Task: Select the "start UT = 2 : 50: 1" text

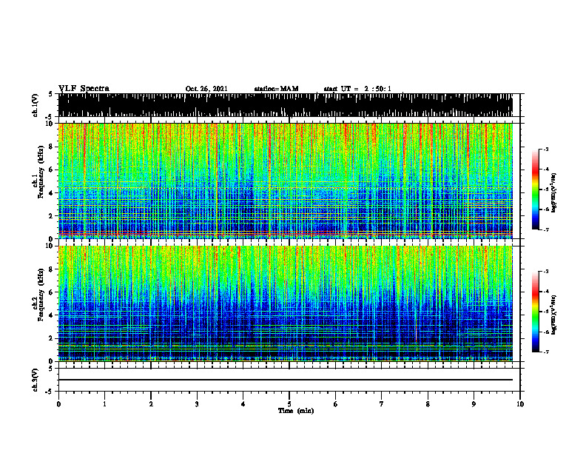Action: 357,89
